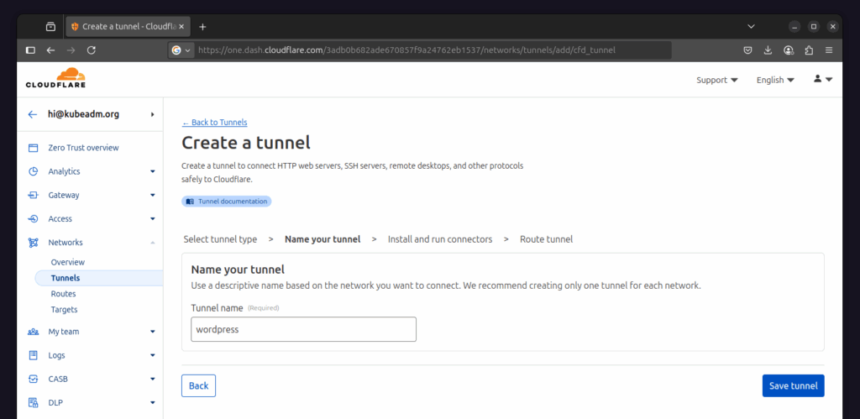Open the English language dropdown
The image size is (860, 419).
coord(775,80)
